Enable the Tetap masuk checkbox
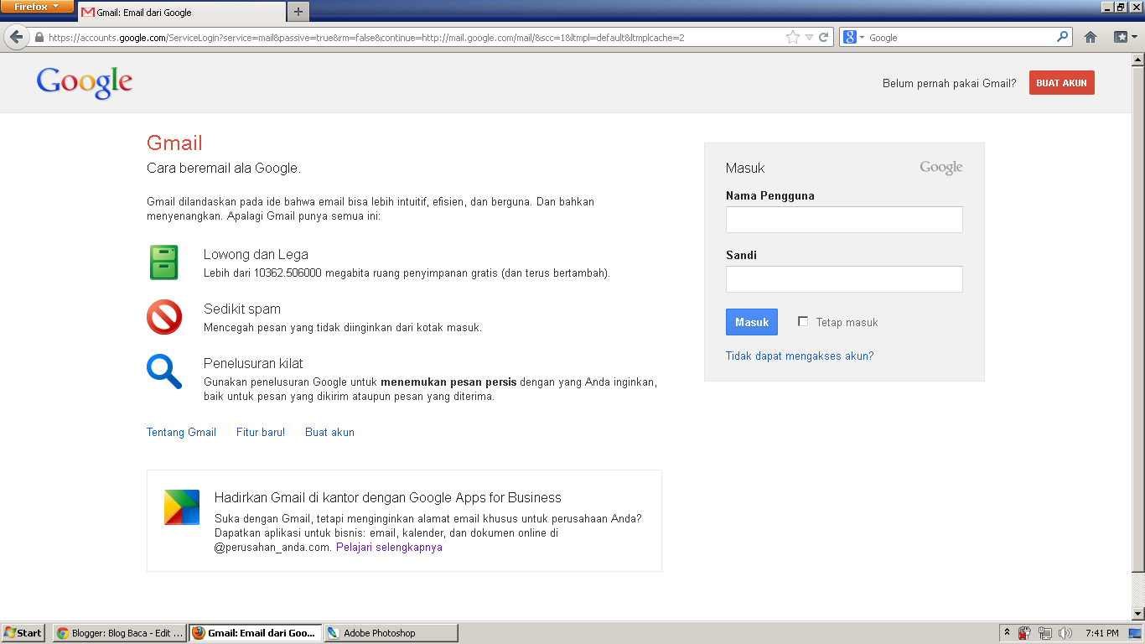The image size is (1145, 644). point(803,320)
